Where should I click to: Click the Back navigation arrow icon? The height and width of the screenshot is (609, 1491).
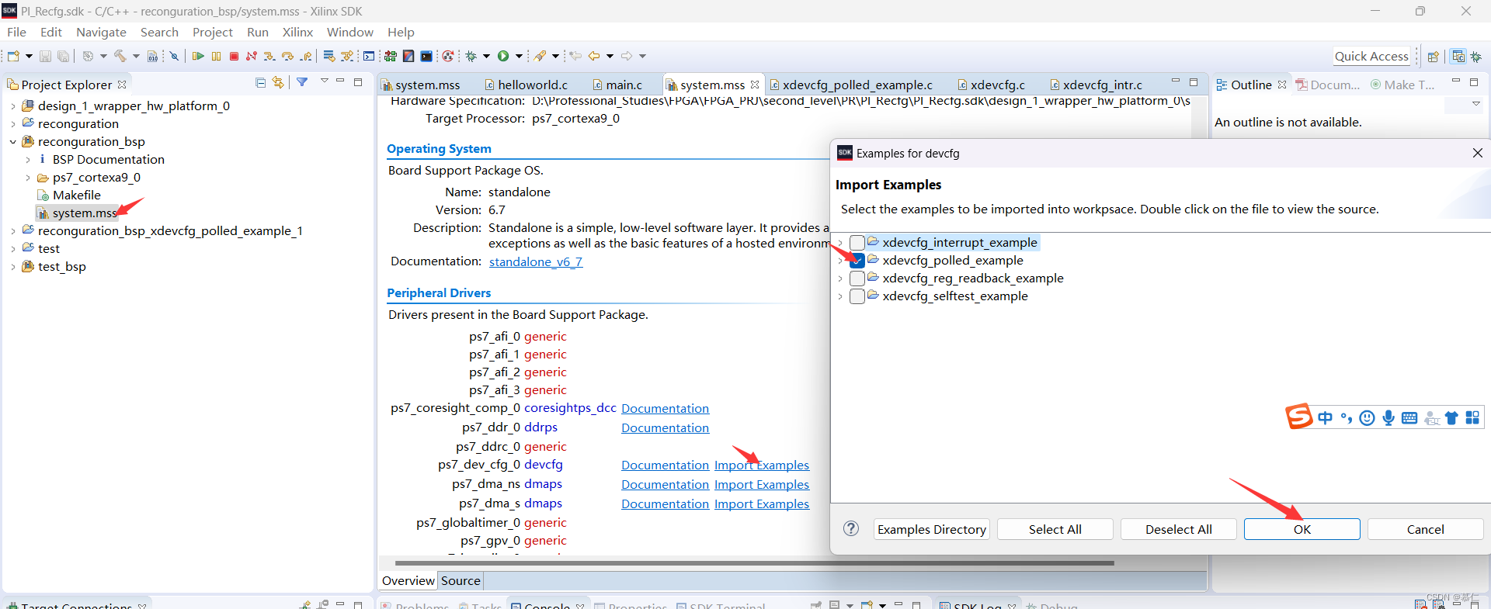594,56
